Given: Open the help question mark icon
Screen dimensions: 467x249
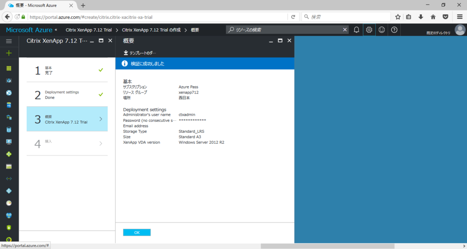Looking at the screenshot, I should click(394, 30).
